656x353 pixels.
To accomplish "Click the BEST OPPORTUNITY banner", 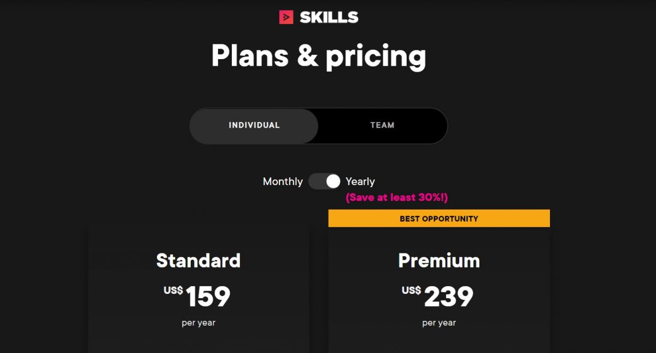I will pos(438,218).
